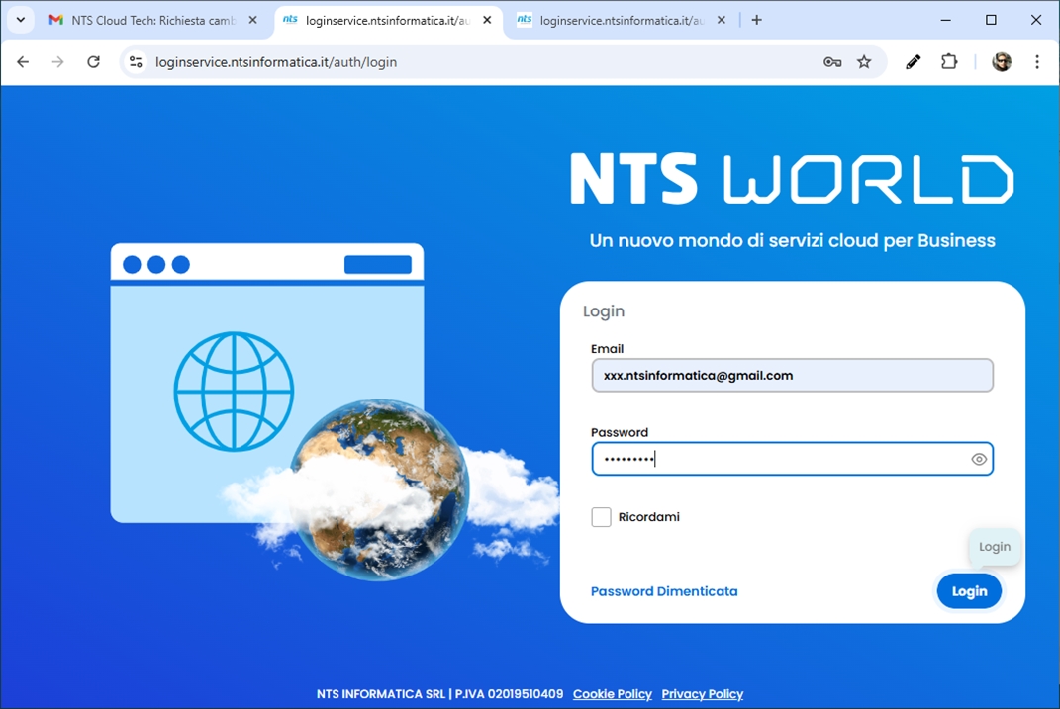
Task: Open the Privacy Policy link
Action: point(703,694)
